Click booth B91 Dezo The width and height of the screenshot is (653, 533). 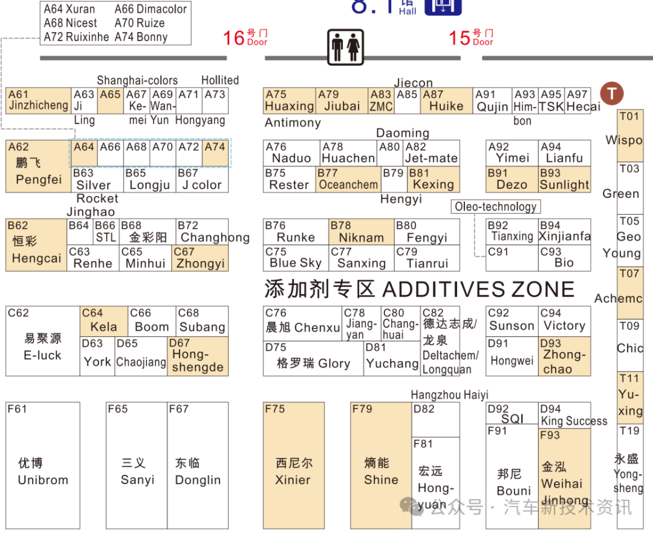512,179
